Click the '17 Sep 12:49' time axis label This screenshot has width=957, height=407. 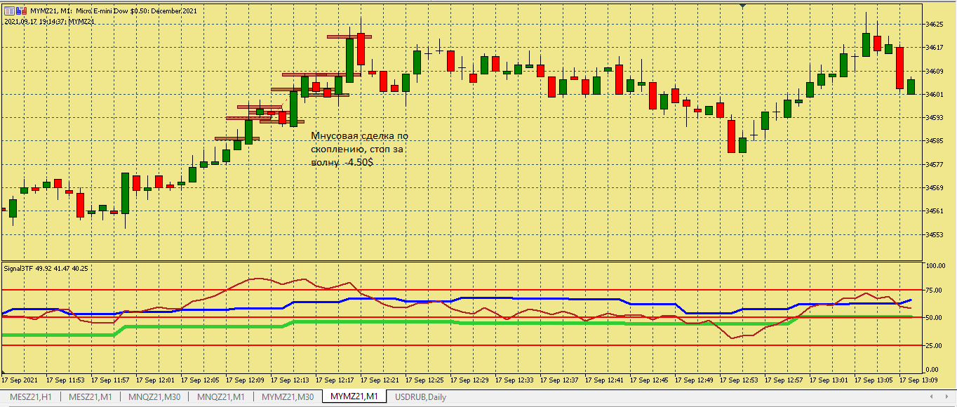click(x=694, y=380)
